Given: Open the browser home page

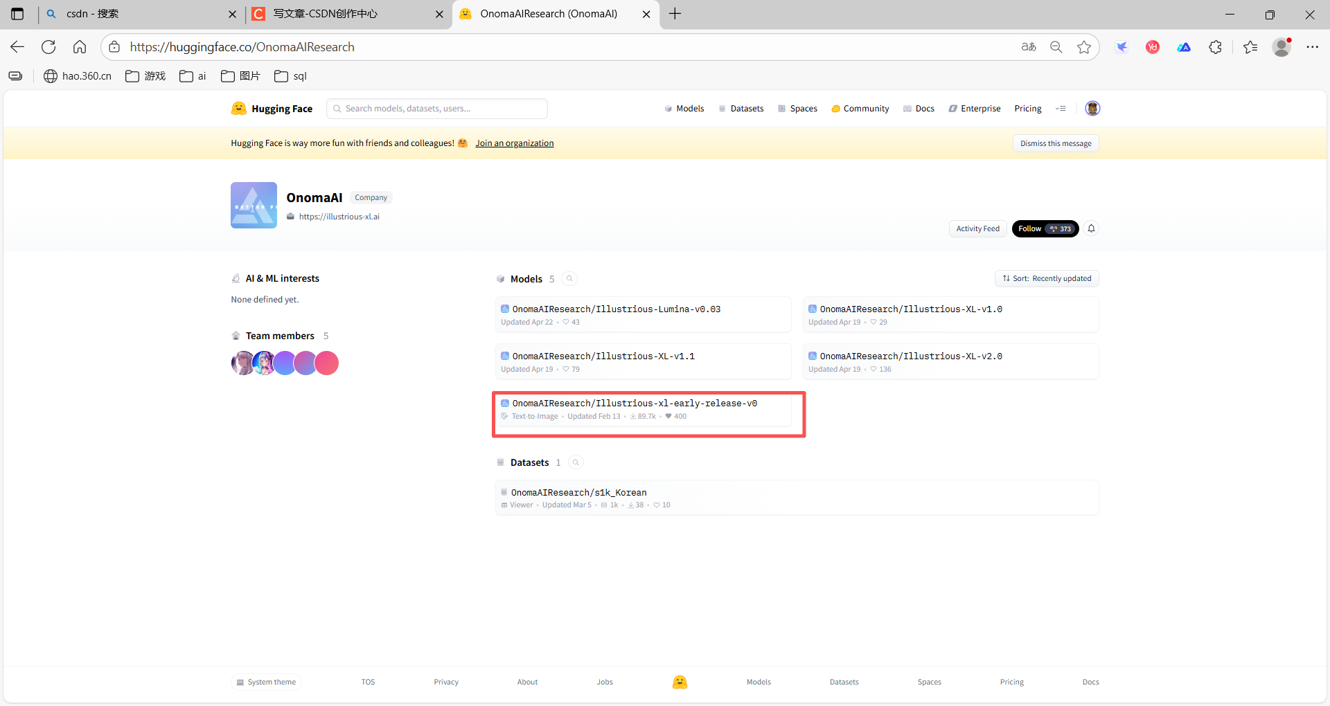Looking at the screenshot, I should [80, 47].
